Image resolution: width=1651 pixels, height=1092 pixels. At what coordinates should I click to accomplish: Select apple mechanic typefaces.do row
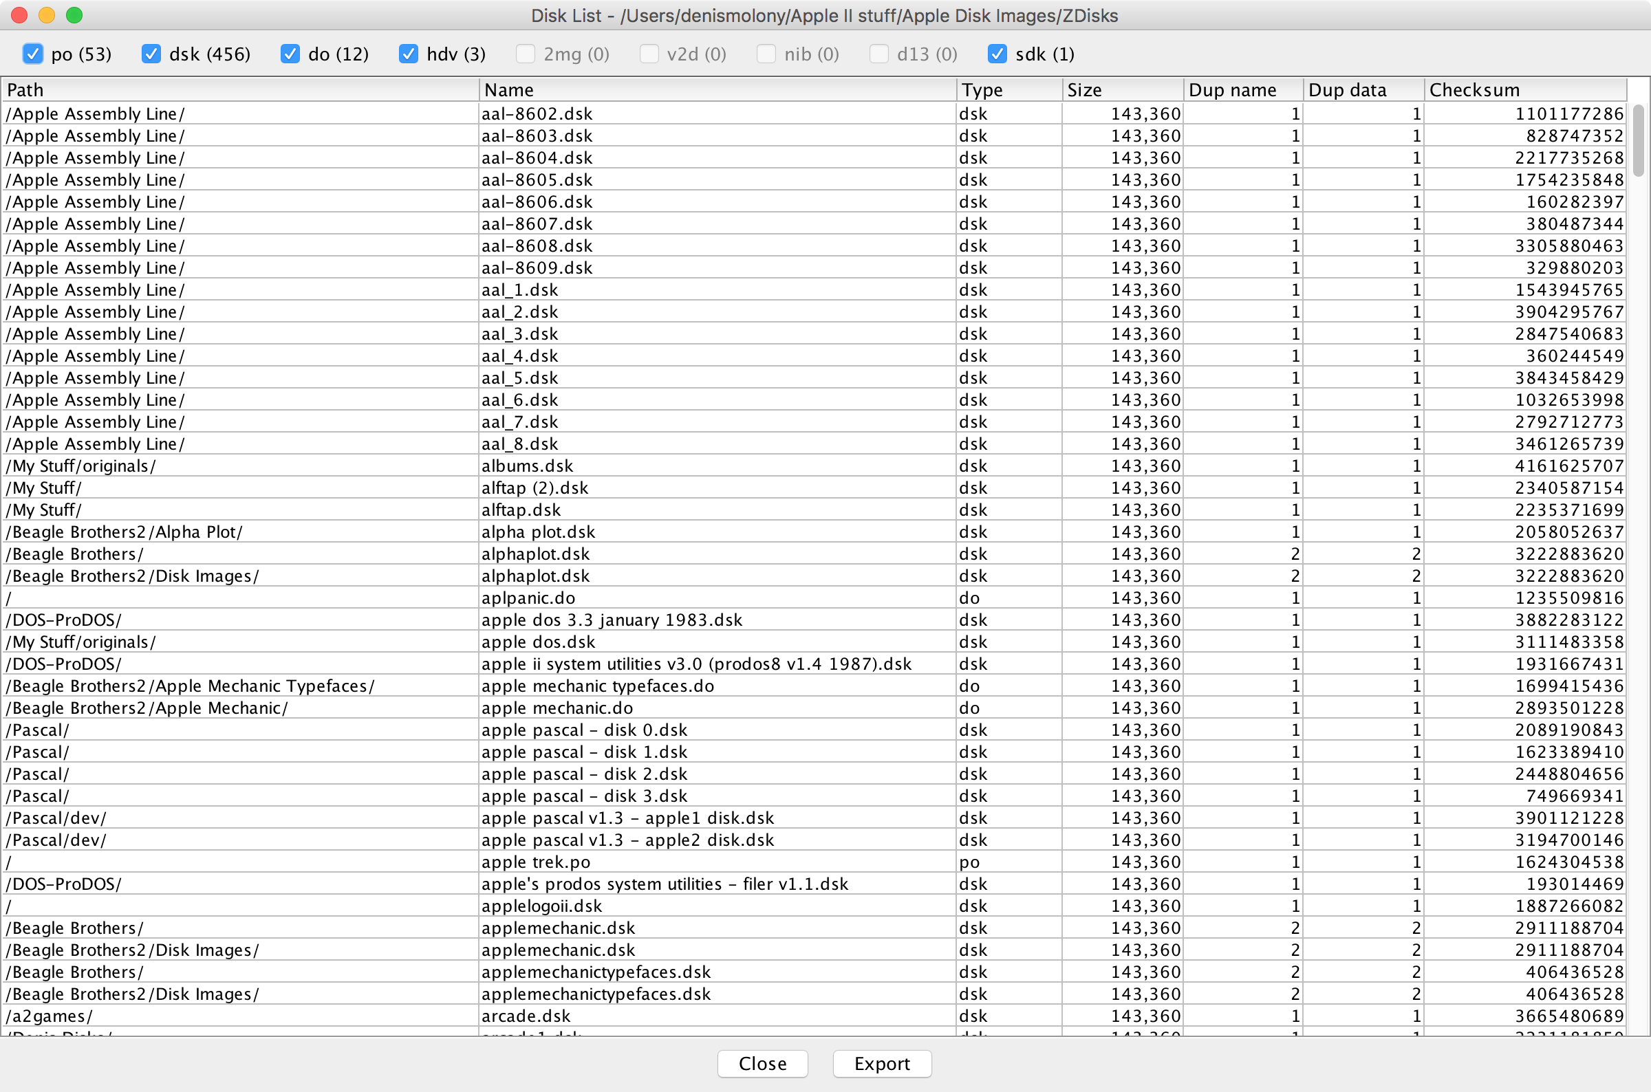[814, 686]
